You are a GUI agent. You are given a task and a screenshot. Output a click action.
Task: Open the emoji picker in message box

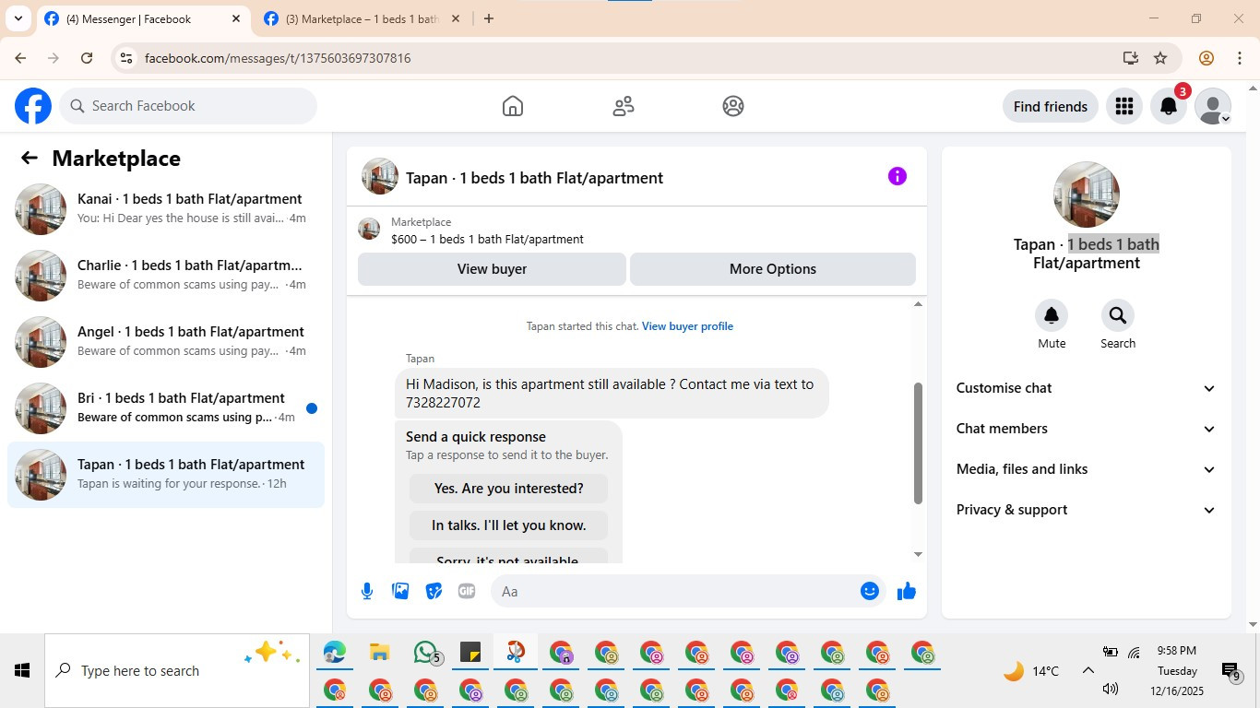870,591
